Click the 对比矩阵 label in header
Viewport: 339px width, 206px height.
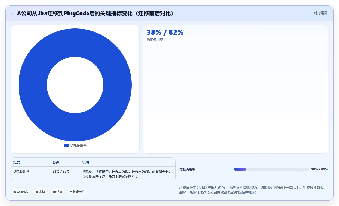321,13
